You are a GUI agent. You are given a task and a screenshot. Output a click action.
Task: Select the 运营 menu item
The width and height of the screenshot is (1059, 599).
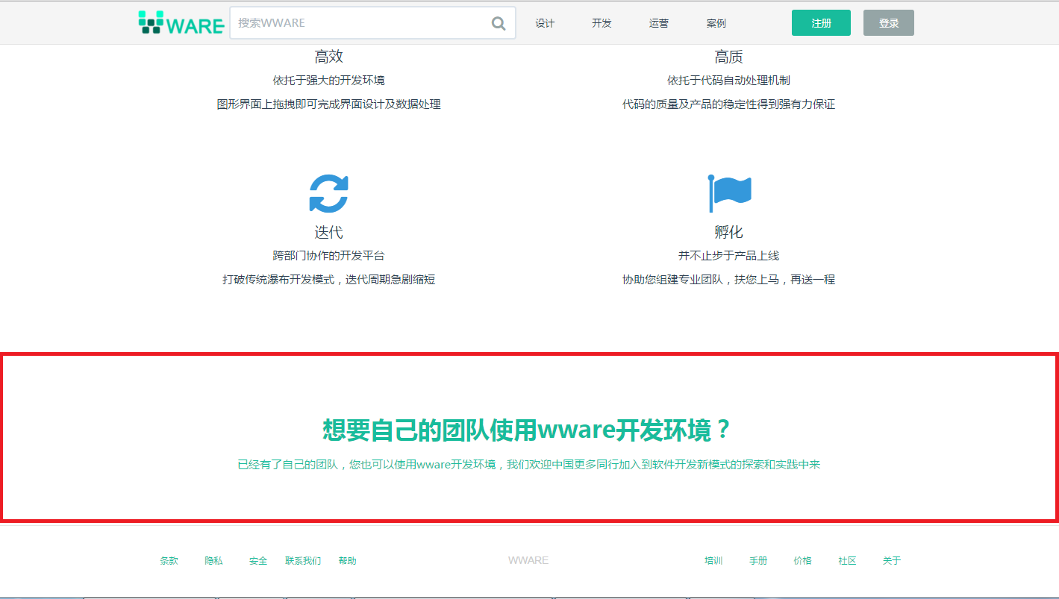pos(659,23)
